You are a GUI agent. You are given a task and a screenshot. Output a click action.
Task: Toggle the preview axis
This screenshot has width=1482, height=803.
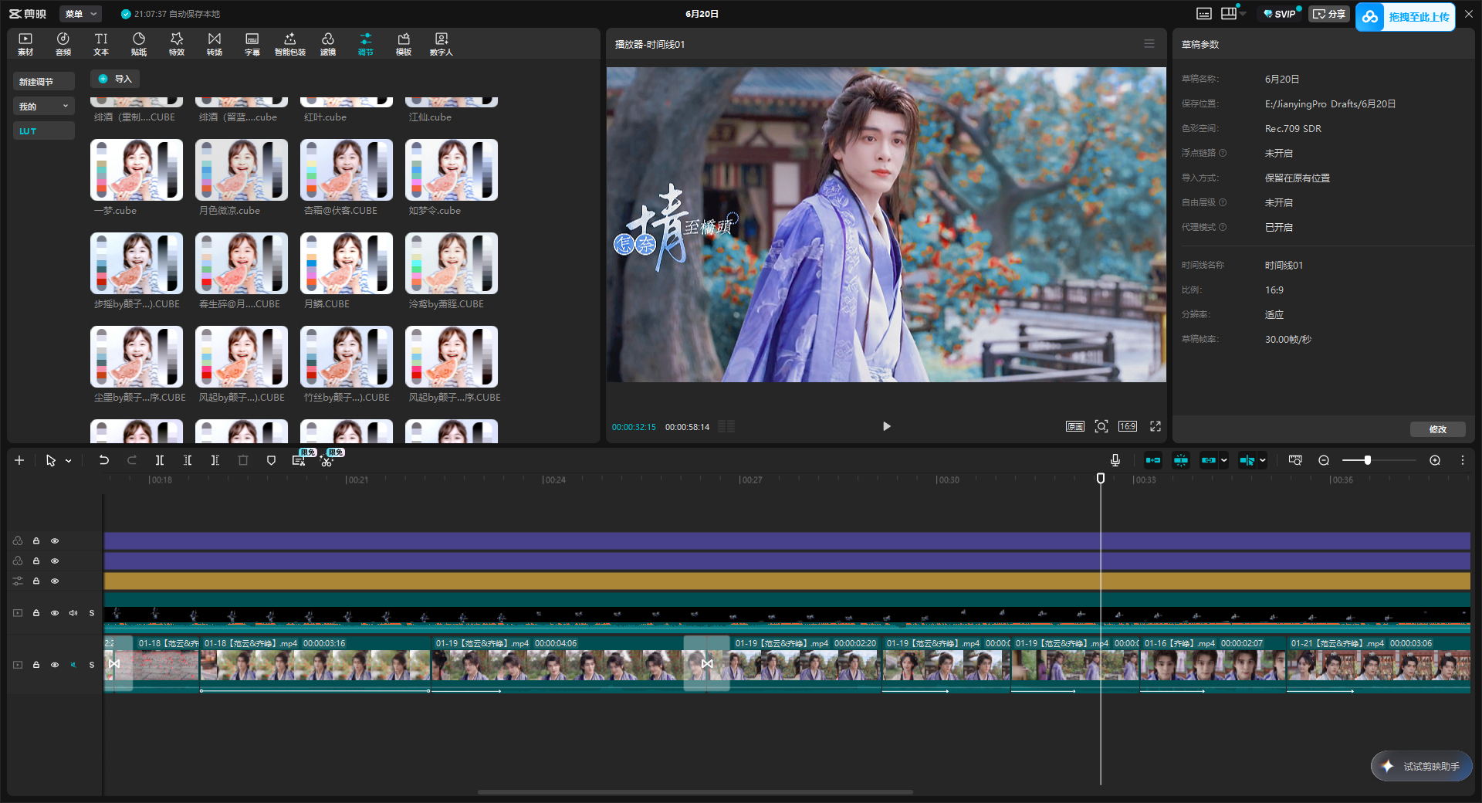pos(1247,460)
